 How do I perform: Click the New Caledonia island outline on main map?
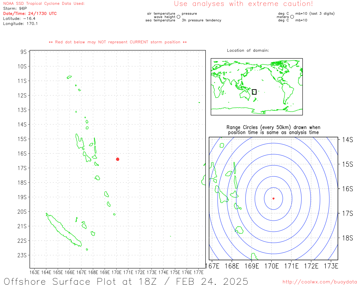coord(64,230)
